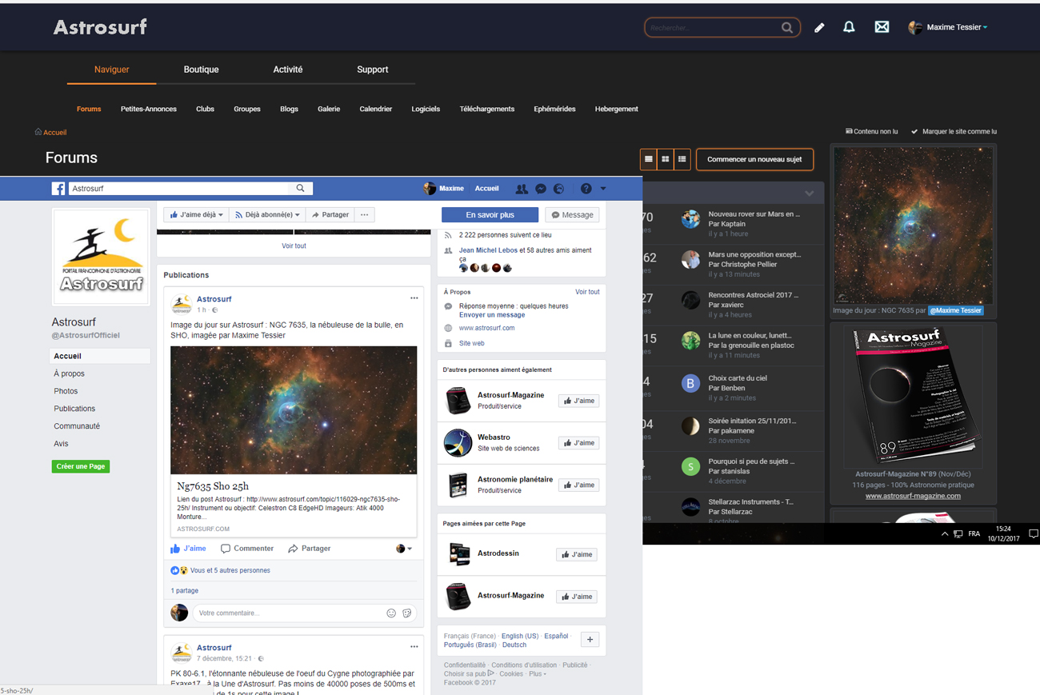Click the Message button on page
Image resolution: width=1040 pixels, height=695 pixels.
pyautogui.click(x=572, y=215)
